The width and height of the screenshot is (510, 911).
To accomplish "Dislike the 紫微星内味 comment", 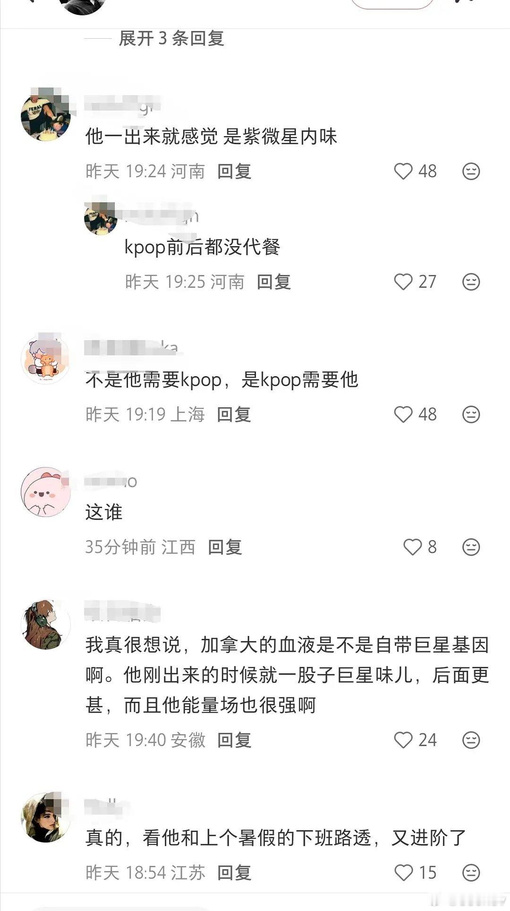I will [471, 171].
